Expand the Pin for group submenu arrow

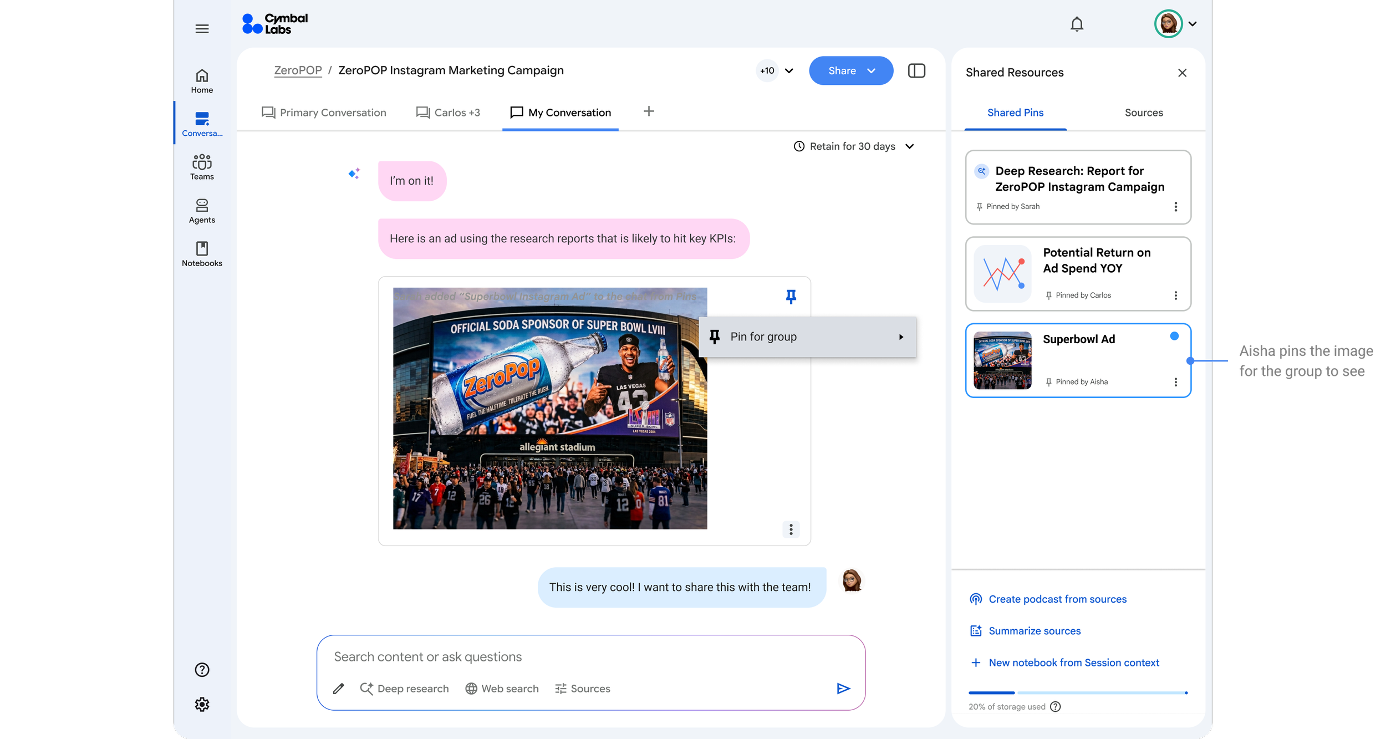coord(901,337)
